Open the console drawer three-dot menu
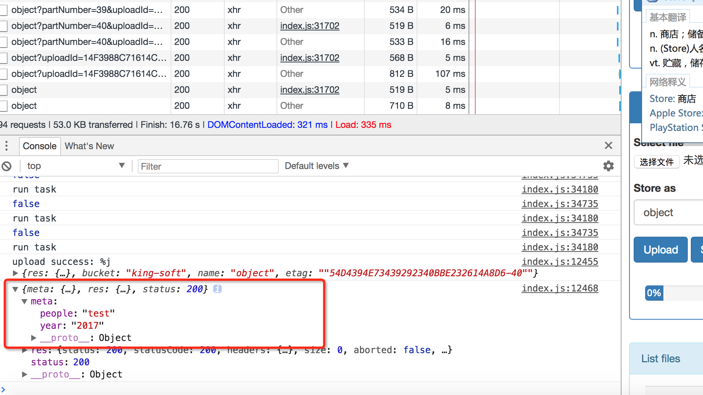This screenshot has width=703, height=395. coord(6,146)
